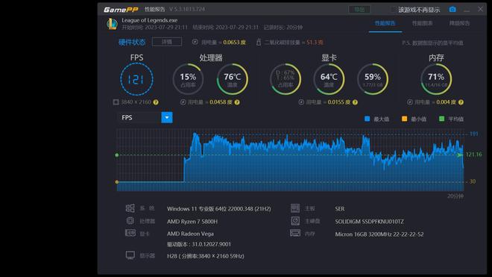Click the green 平均值 legend swatch
492x277 pixels.
[x=442, y=119]
